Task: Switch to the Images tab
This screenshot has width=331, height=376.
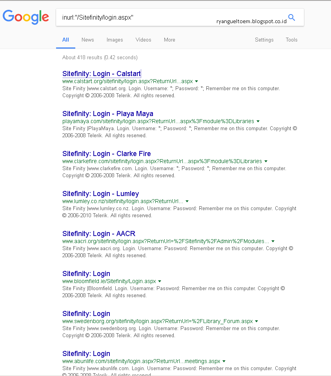Action: pos(115,40)
